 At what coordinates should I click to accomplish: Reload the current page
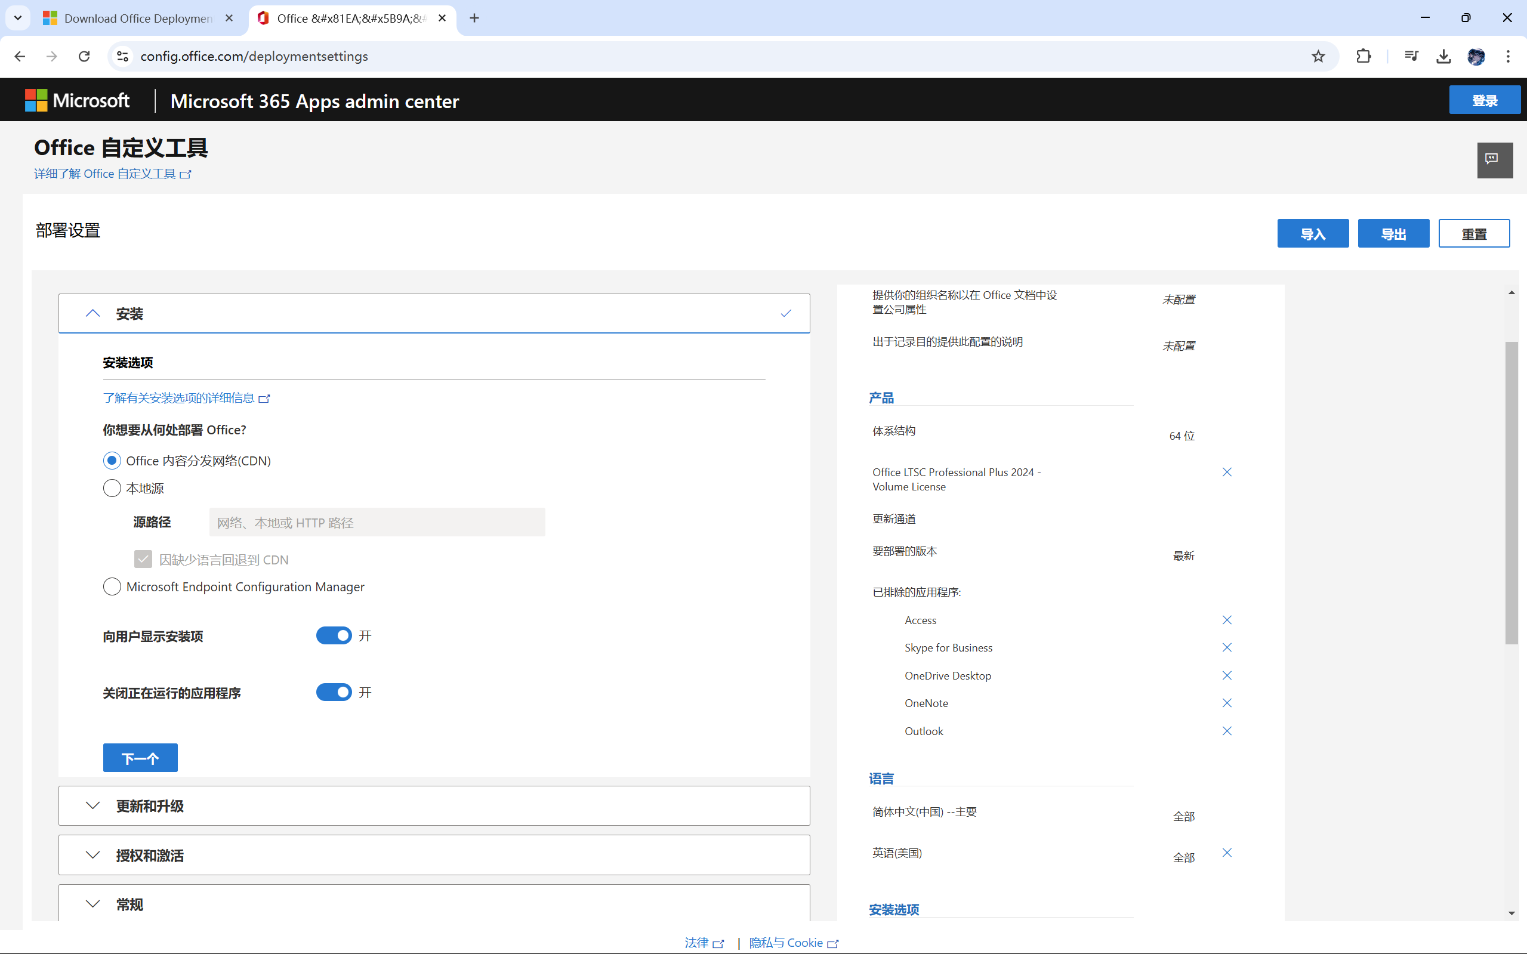[84, 56]
